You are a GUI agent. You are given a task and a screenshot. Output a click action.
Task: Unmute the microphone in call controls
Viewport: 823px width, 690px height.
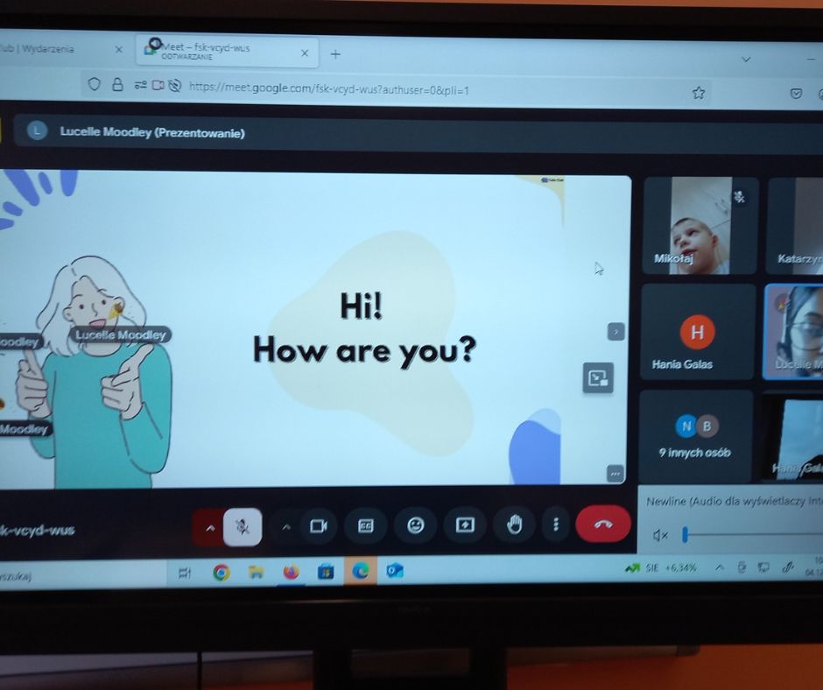(243, 527)
